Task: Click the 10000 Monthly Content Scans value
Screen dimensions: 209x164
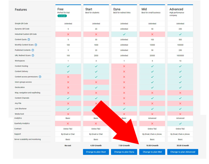Action: point(152,45)
